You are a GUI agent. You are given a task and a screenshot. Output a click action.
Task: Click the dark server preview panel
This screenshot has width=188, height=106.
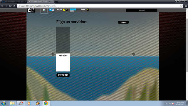pyautogui.click(x=63, y=40)
